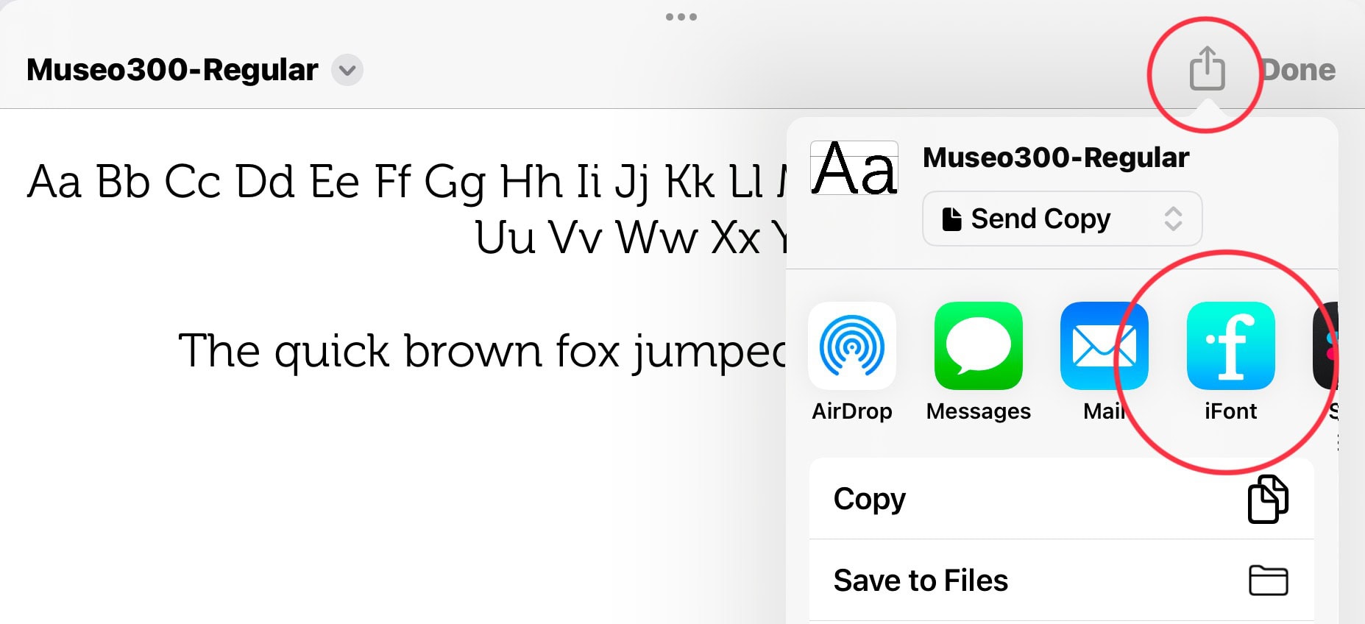1365x624 pixels.
Task: Expand the chevron next to the Museo300-Regular title
Action: pos(347,71)
